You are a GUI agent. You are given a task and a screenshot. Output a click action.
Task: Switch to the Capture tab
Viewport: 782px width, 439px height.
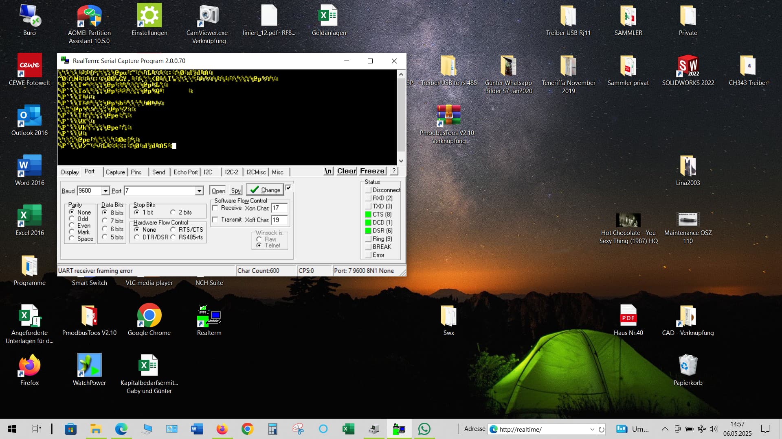click(115, 172)
